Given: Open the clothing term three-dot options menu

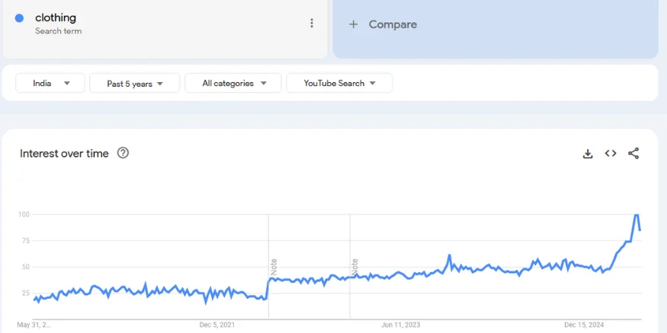Looking at the screenshot, I should tap(312, 24).
